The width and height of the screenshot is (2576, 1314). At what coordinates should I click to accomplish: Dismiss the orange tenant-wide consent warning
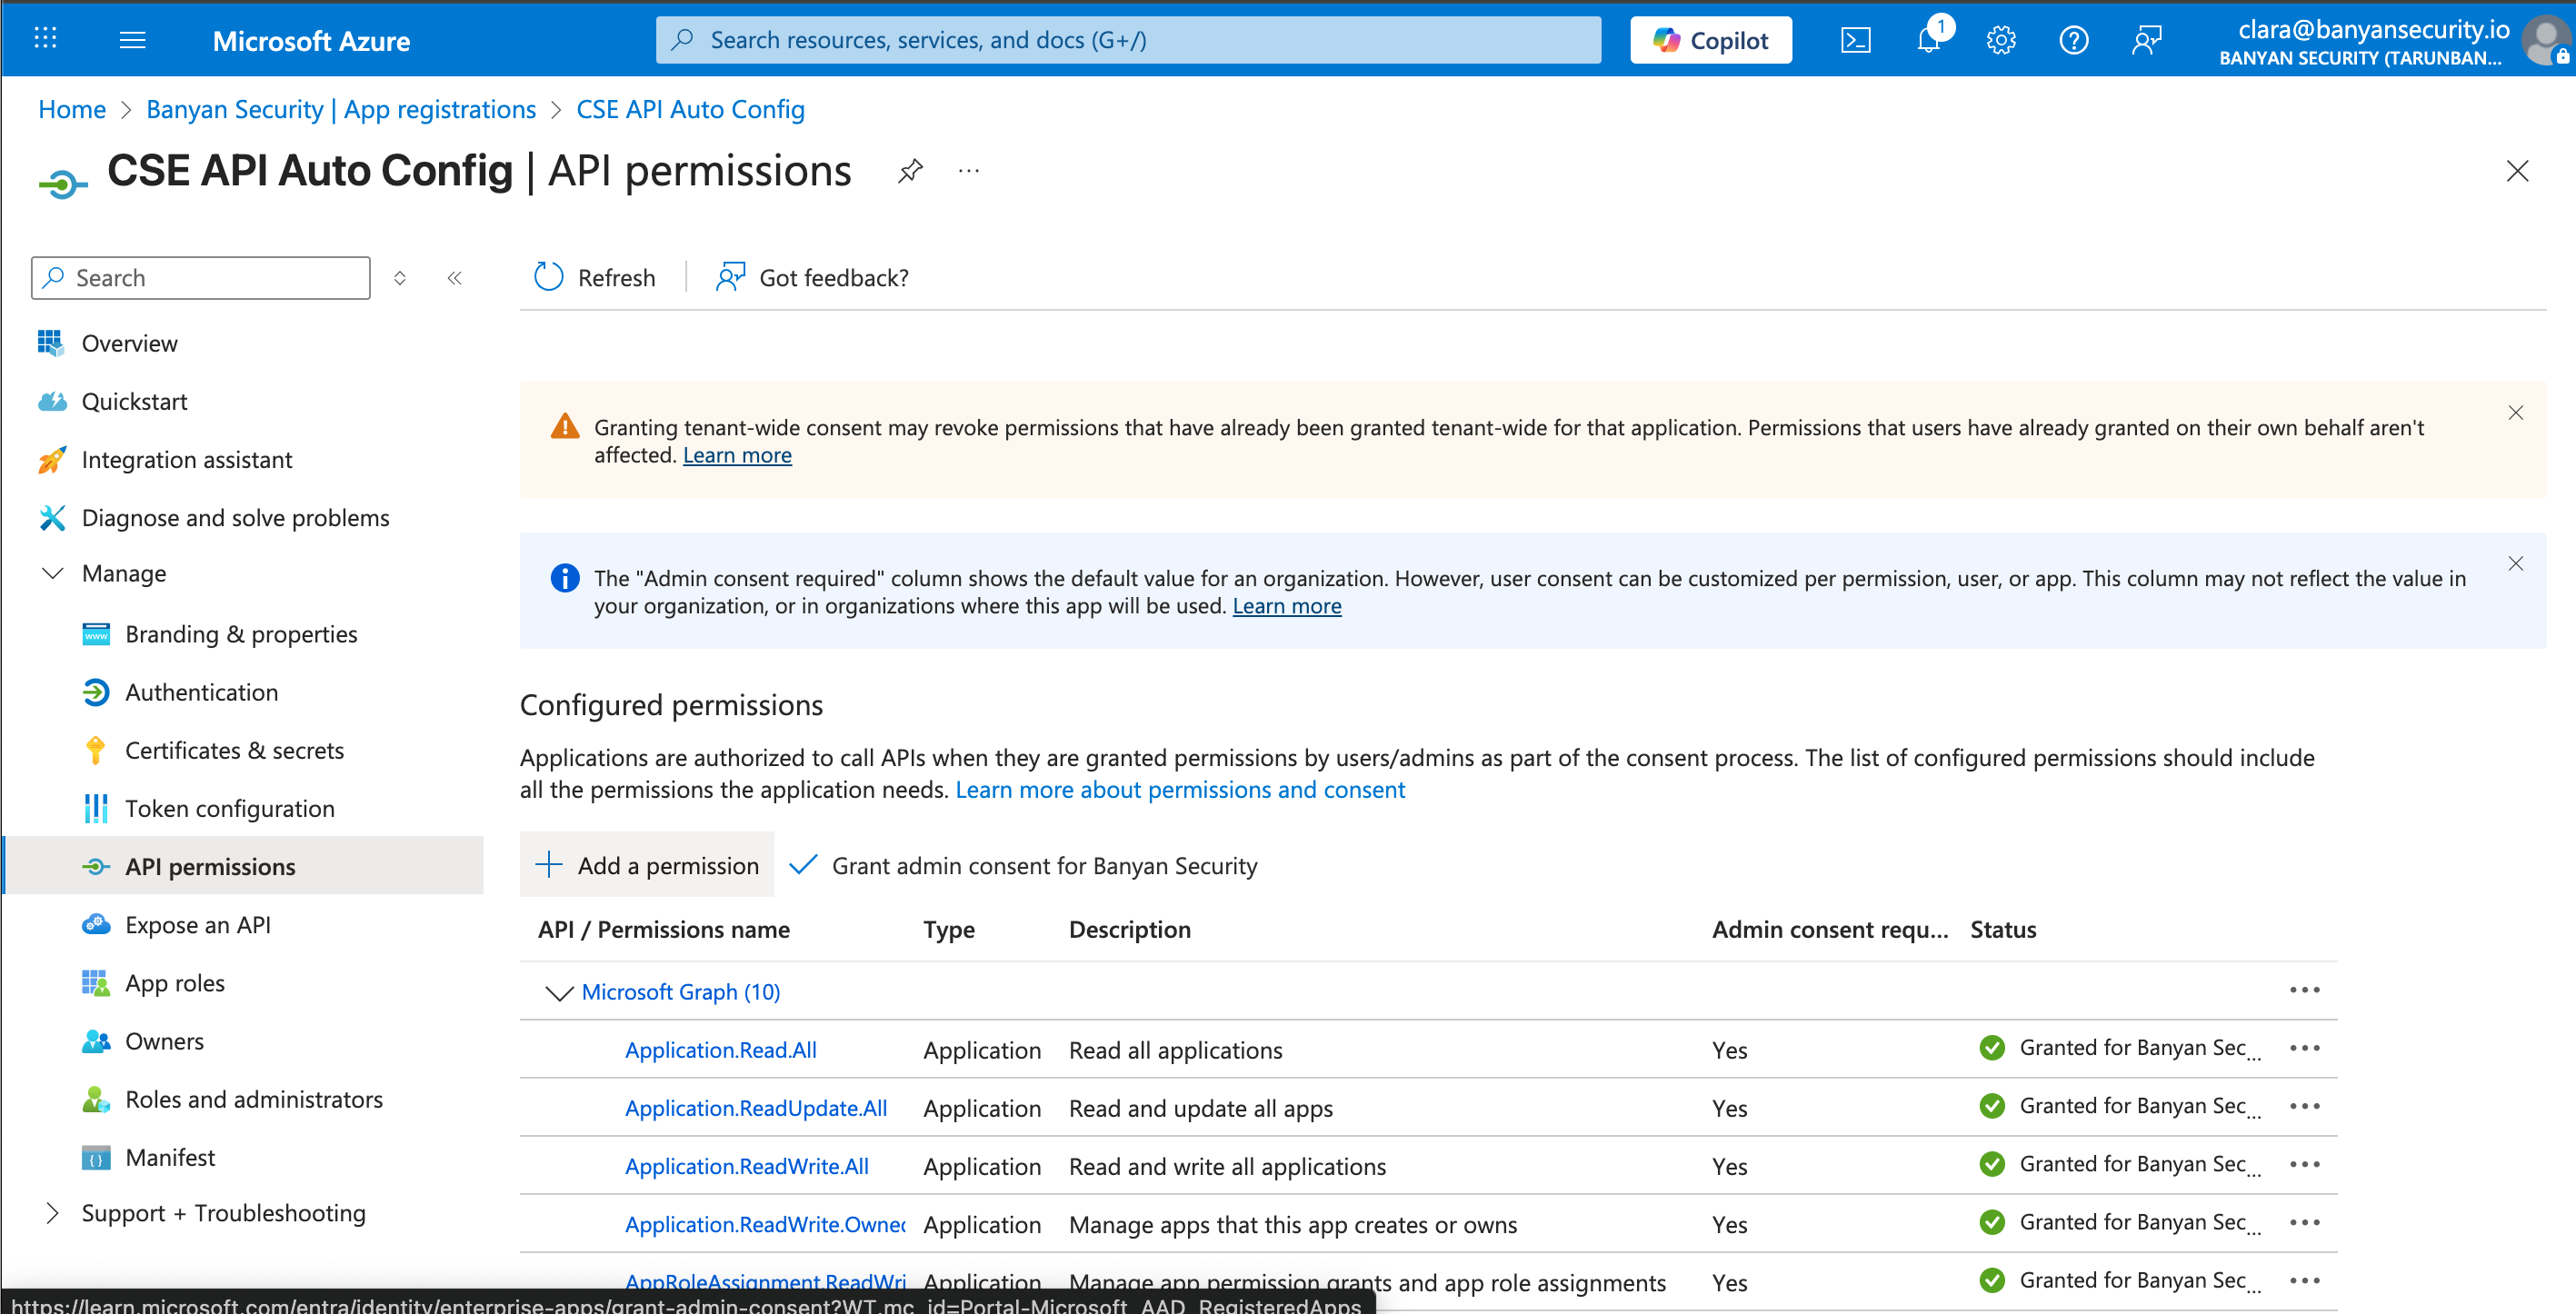click(2515, 413)
